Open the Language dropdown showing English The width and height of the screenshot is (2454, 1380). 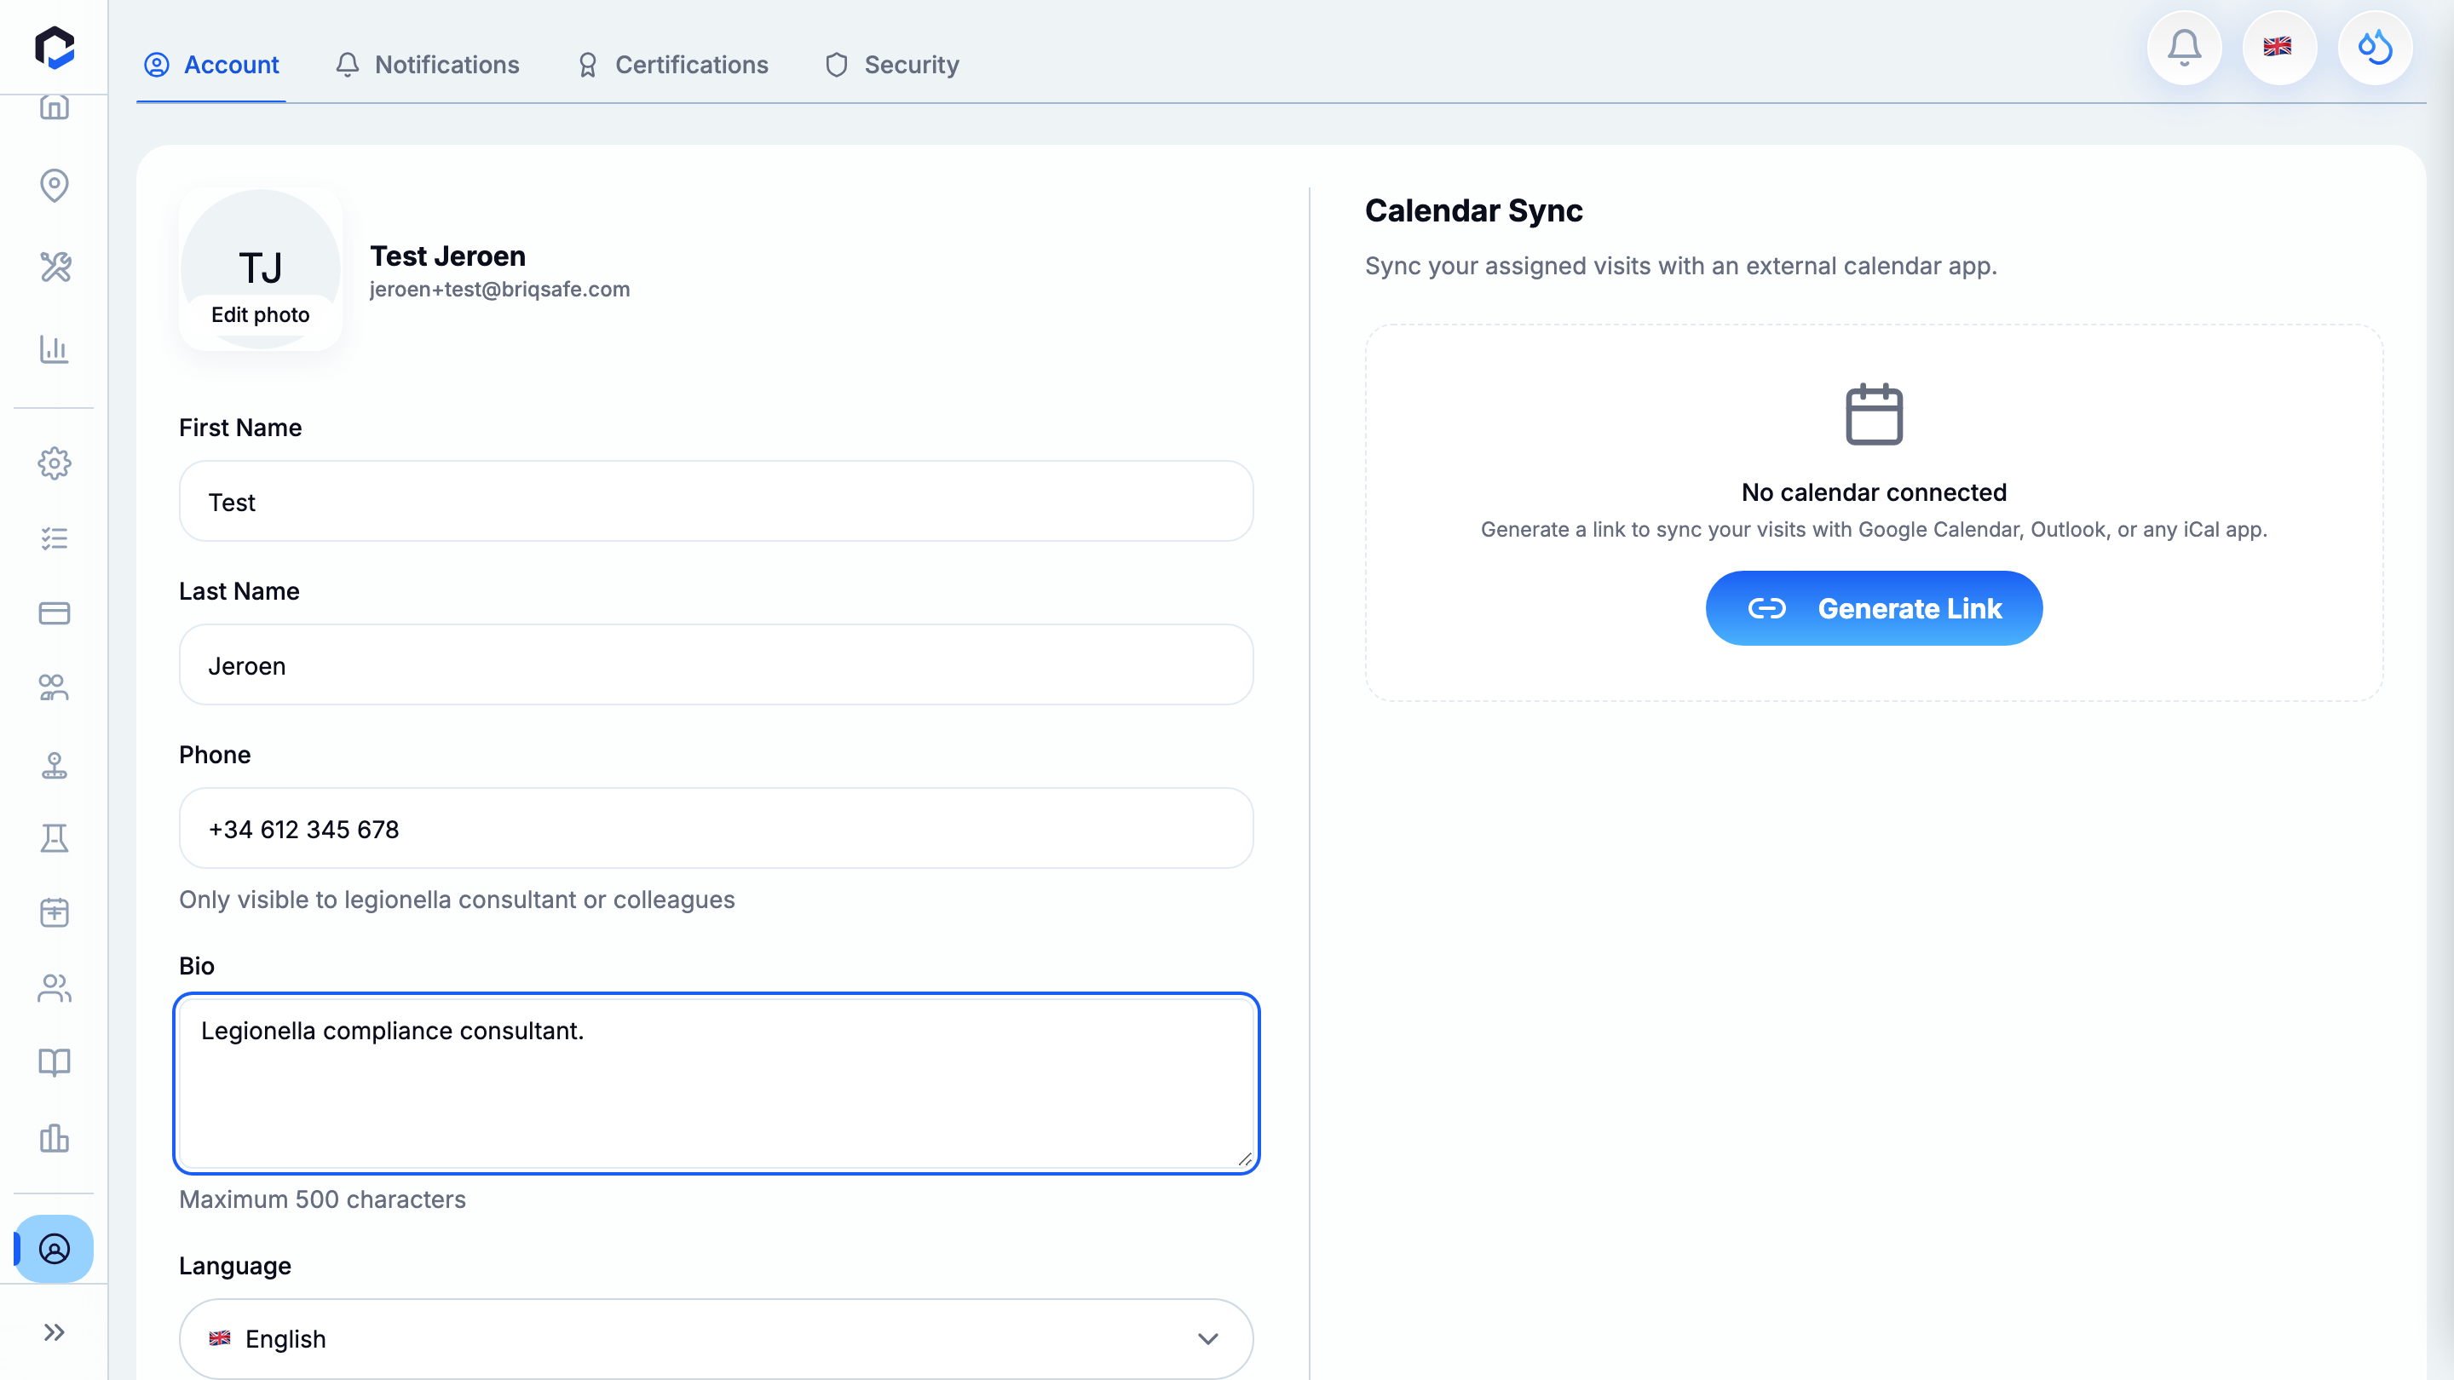pyautogui.click(x=717, y=1338)
